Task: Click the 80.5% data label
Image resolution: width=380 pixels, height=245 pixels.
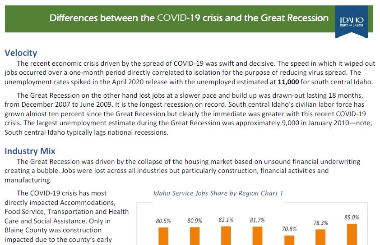Action: tap(163, 221)
